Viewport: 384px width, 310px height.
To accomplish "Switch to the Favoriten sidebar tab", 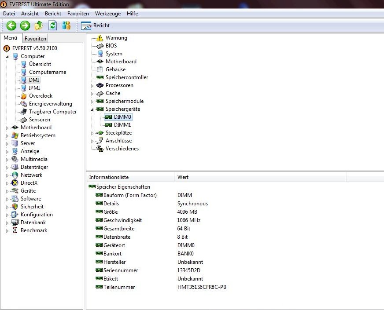I will [x=35, y=39].
